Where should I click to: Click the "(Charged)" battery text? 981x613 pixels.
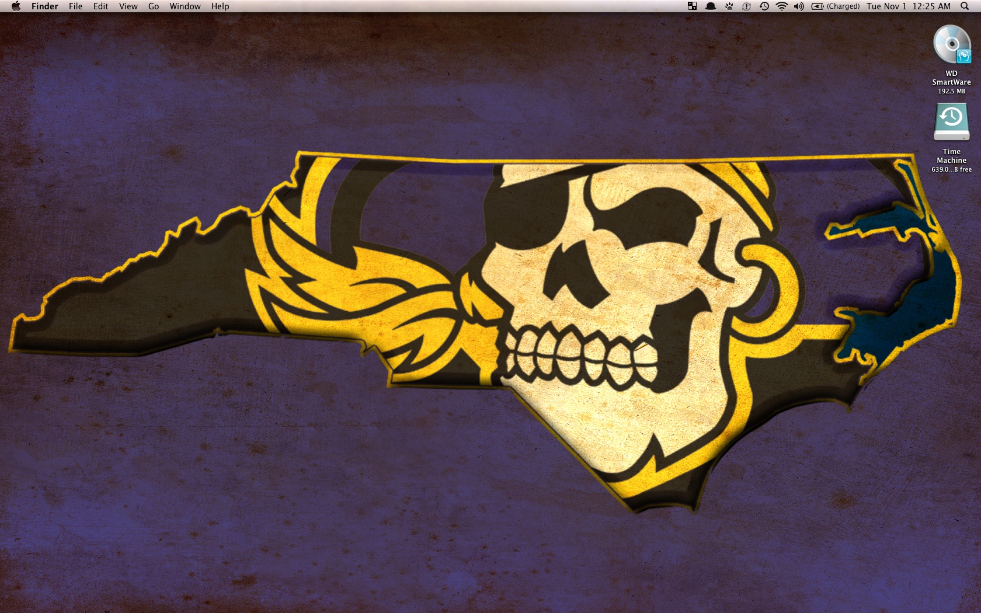coord(843,6)
